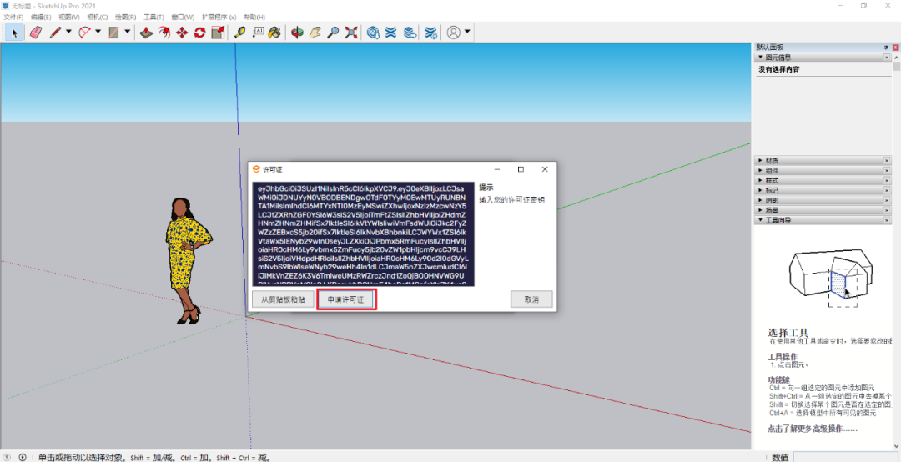The image size is (901, 462).
Task: Pin the default tray panel
Action: coord(886,48)
